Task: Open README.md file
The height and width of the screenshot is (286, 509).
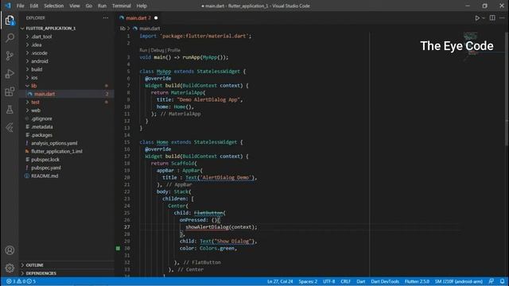Action: pos(45,176)
